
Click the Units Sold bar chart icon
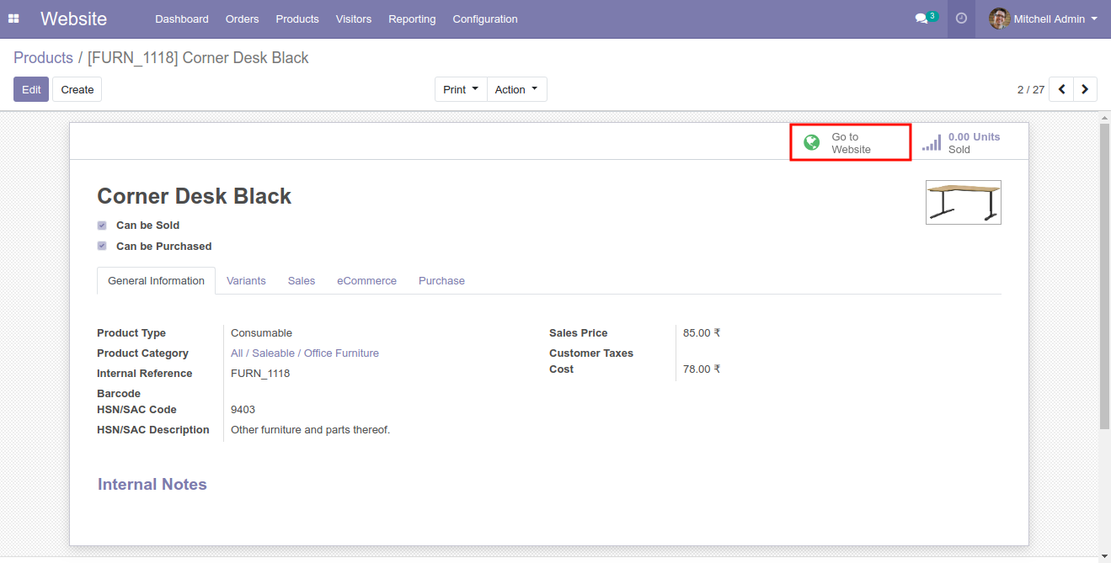click(932, 143)
